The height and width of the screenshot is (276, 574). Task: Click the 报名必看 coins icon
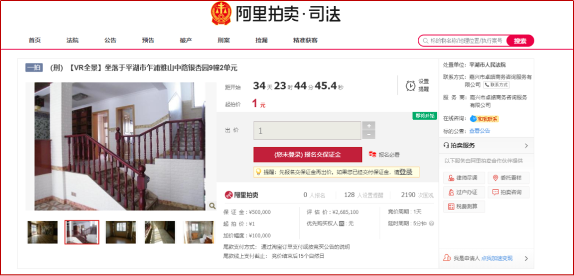[x=372, y=154]
